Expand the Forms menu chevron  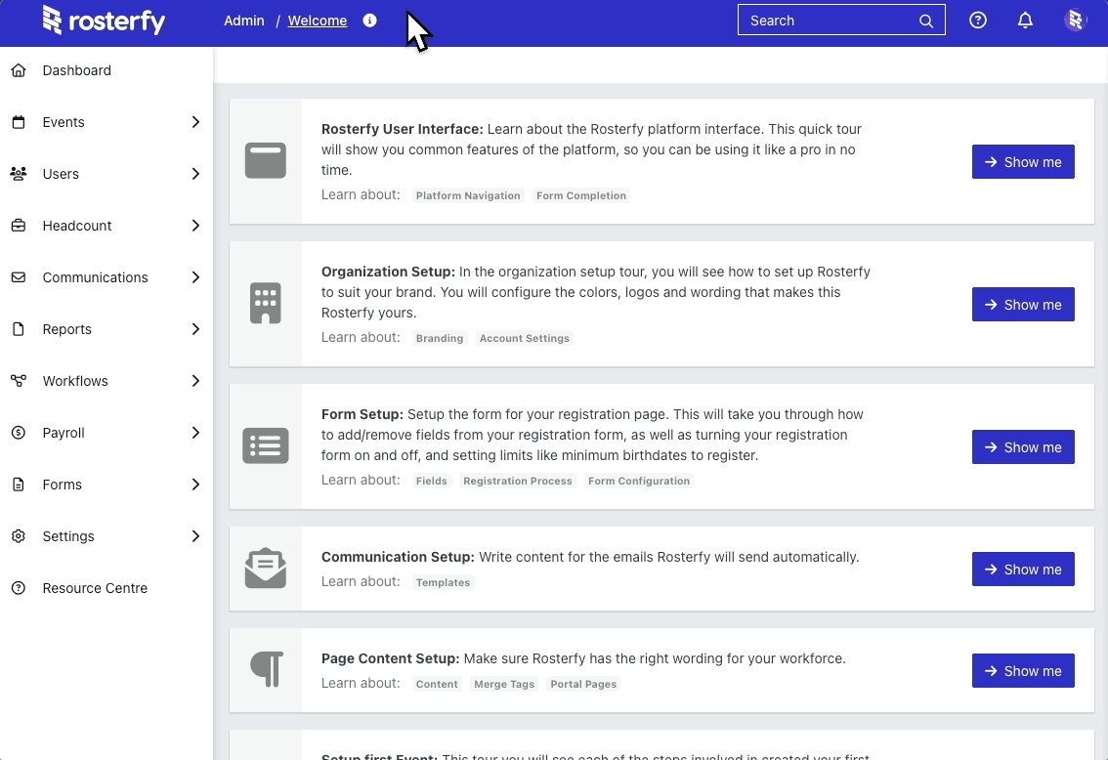point(195,485)
